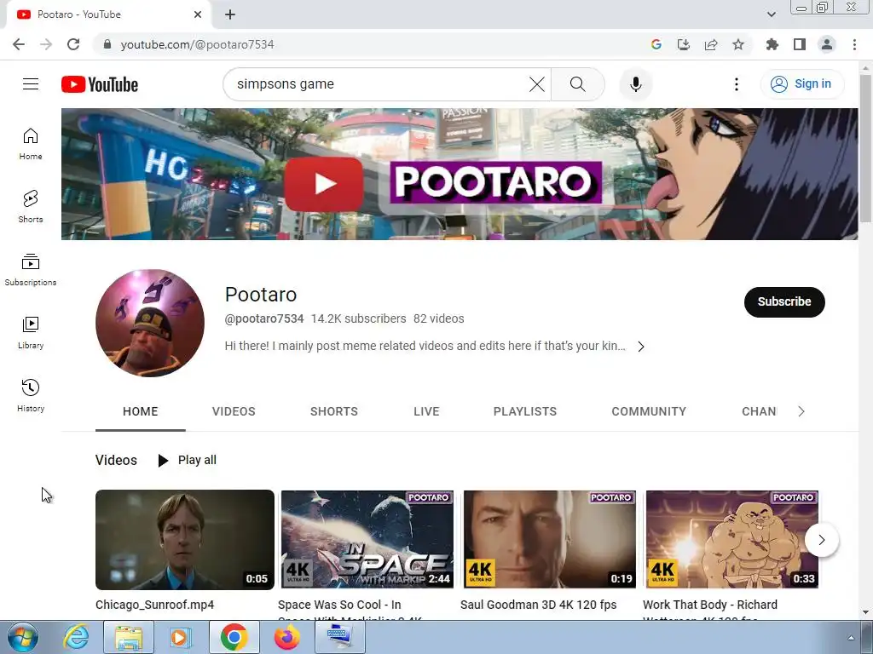Click the browser back arrow
This screenshot has height=654, width=873.
click(19, 44)
